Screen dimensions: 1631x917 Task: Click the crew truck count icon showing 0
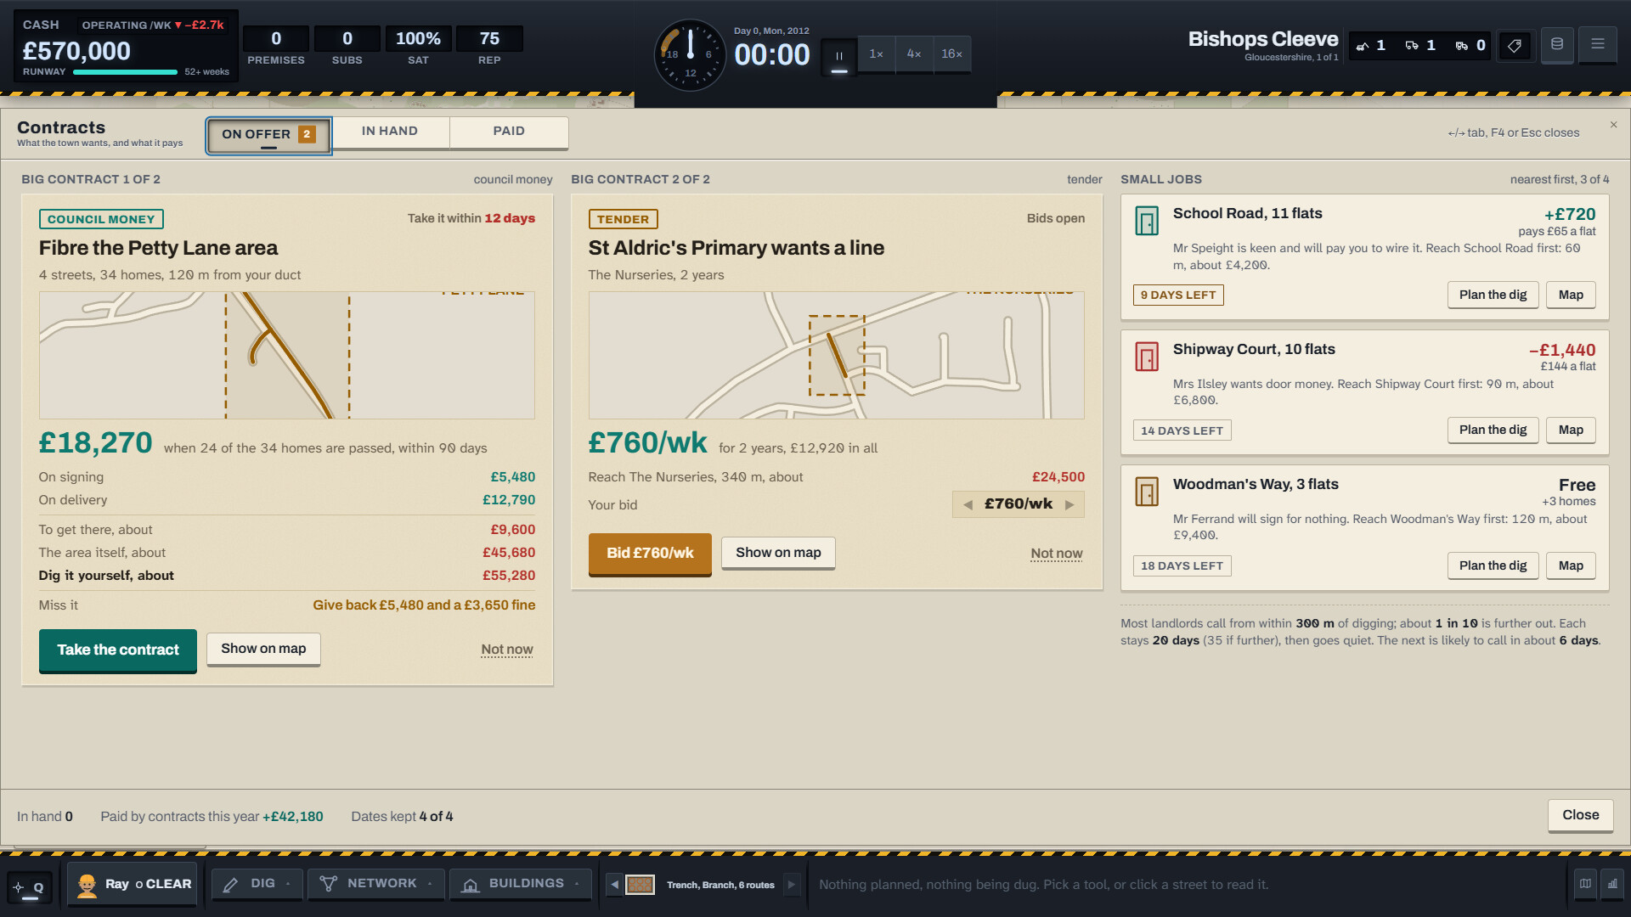click(1462, 46)
